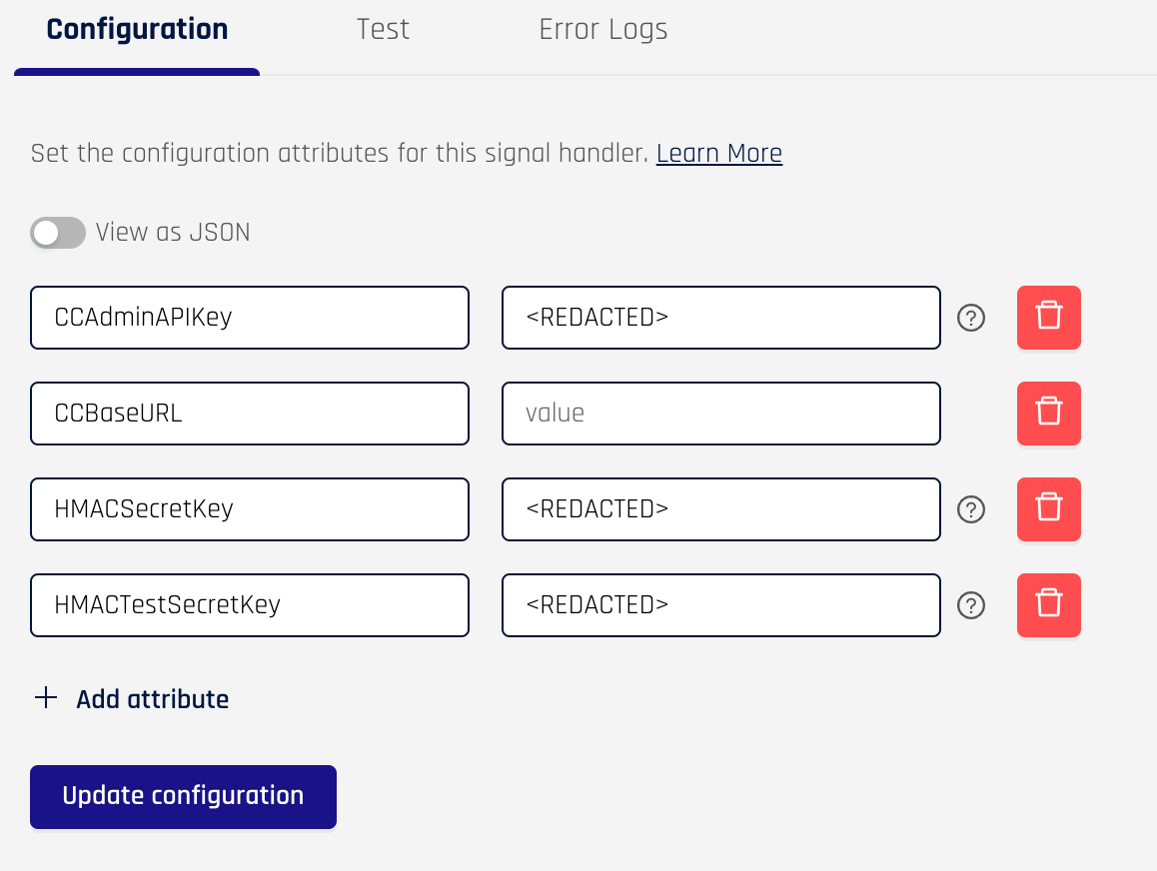Click the Update configuration button
This screenshot has width=1157, height=871.
pos(183,796)
